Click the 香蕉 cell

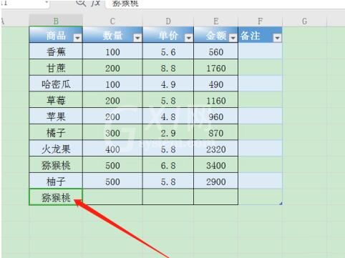[x=56, y=51]
